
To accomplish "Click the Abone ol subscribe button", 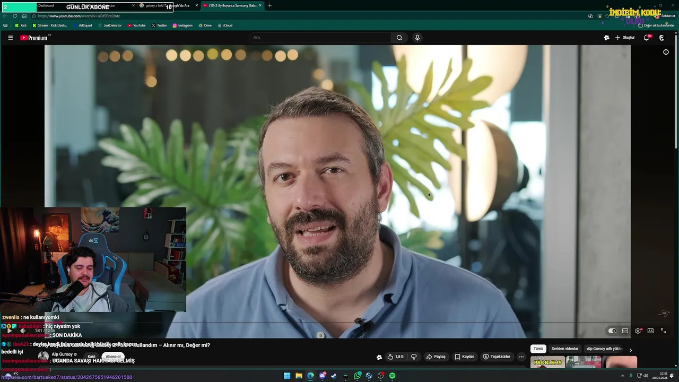I will pyautogui.click(x=113, y=357).
